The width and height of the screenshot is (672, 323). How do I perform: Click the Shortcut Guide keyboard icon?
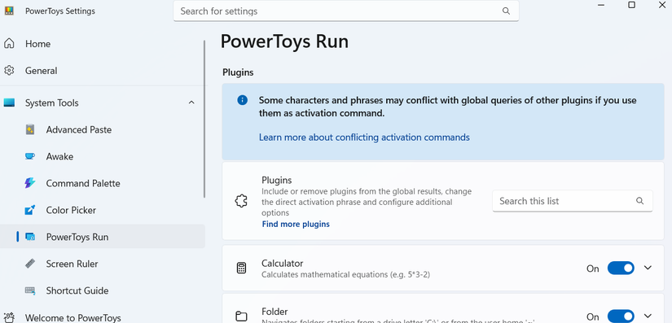click(30, 290)
